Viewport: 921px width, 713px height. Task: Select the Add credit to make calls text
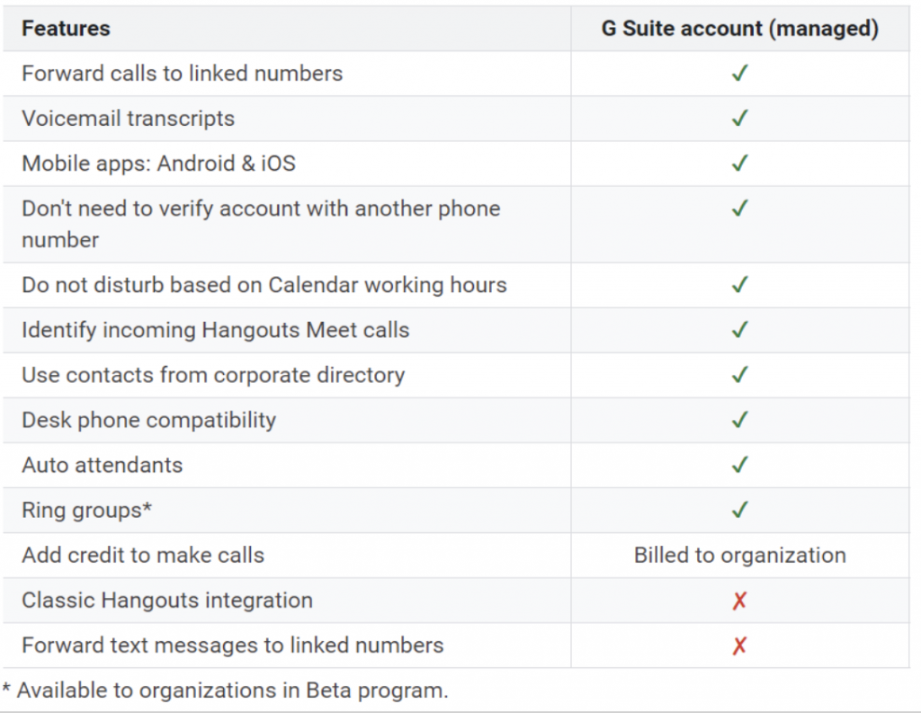pyautogui.click(x=143, y=555)
